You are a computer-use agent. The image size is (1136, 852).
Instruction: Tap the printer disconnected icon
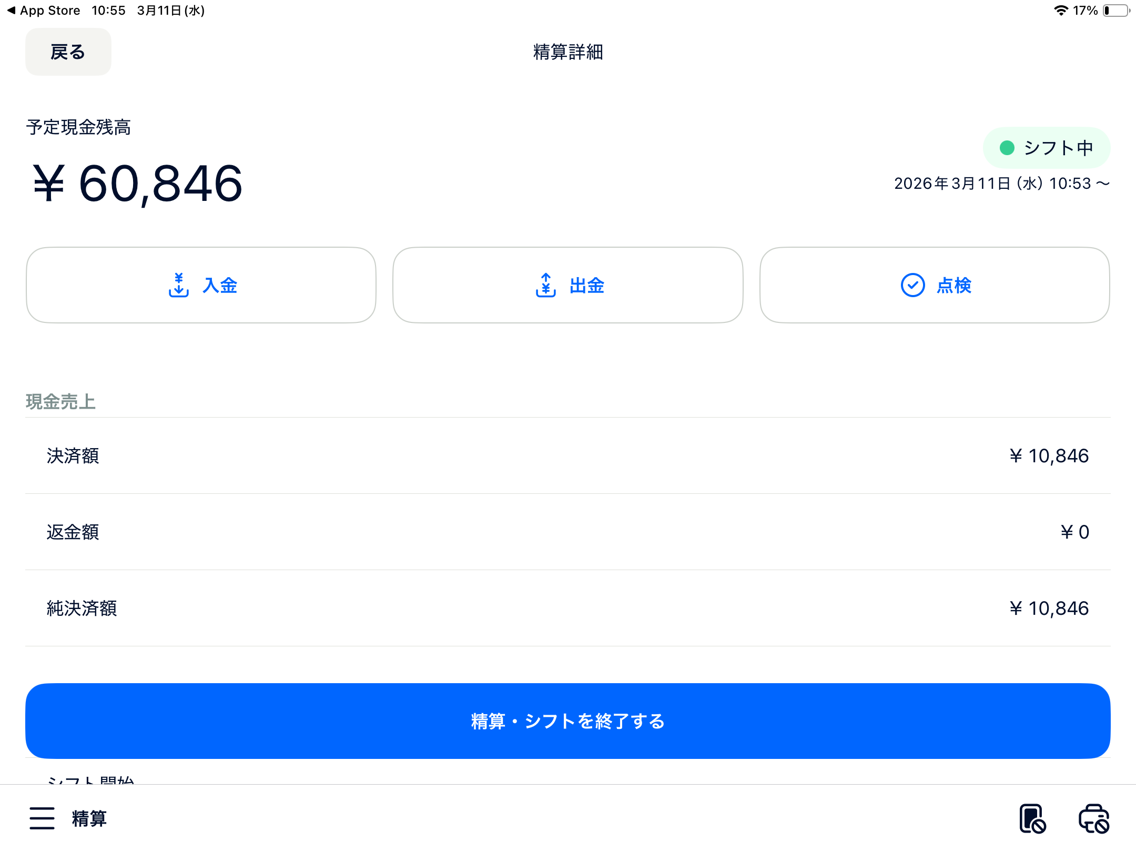click(x=1094, y=818)
